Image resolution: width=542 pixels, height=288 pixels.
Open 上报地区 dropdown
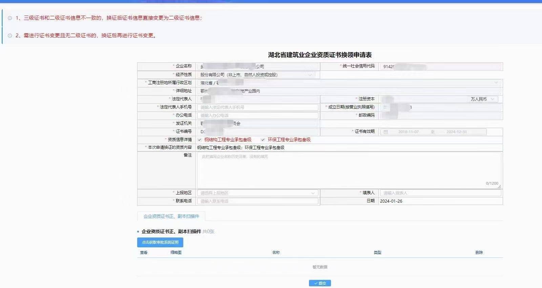[258, 193]
